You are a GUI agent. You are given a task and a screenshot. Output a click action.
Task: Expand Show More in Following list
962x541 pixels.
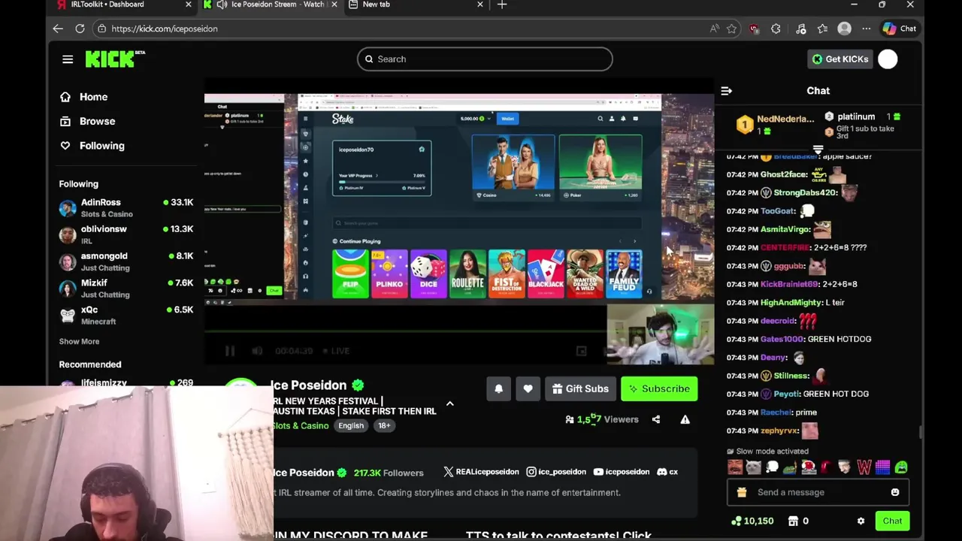[79, 341]
